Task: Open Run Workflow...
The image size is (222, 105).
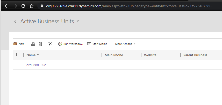Action: 73,44
